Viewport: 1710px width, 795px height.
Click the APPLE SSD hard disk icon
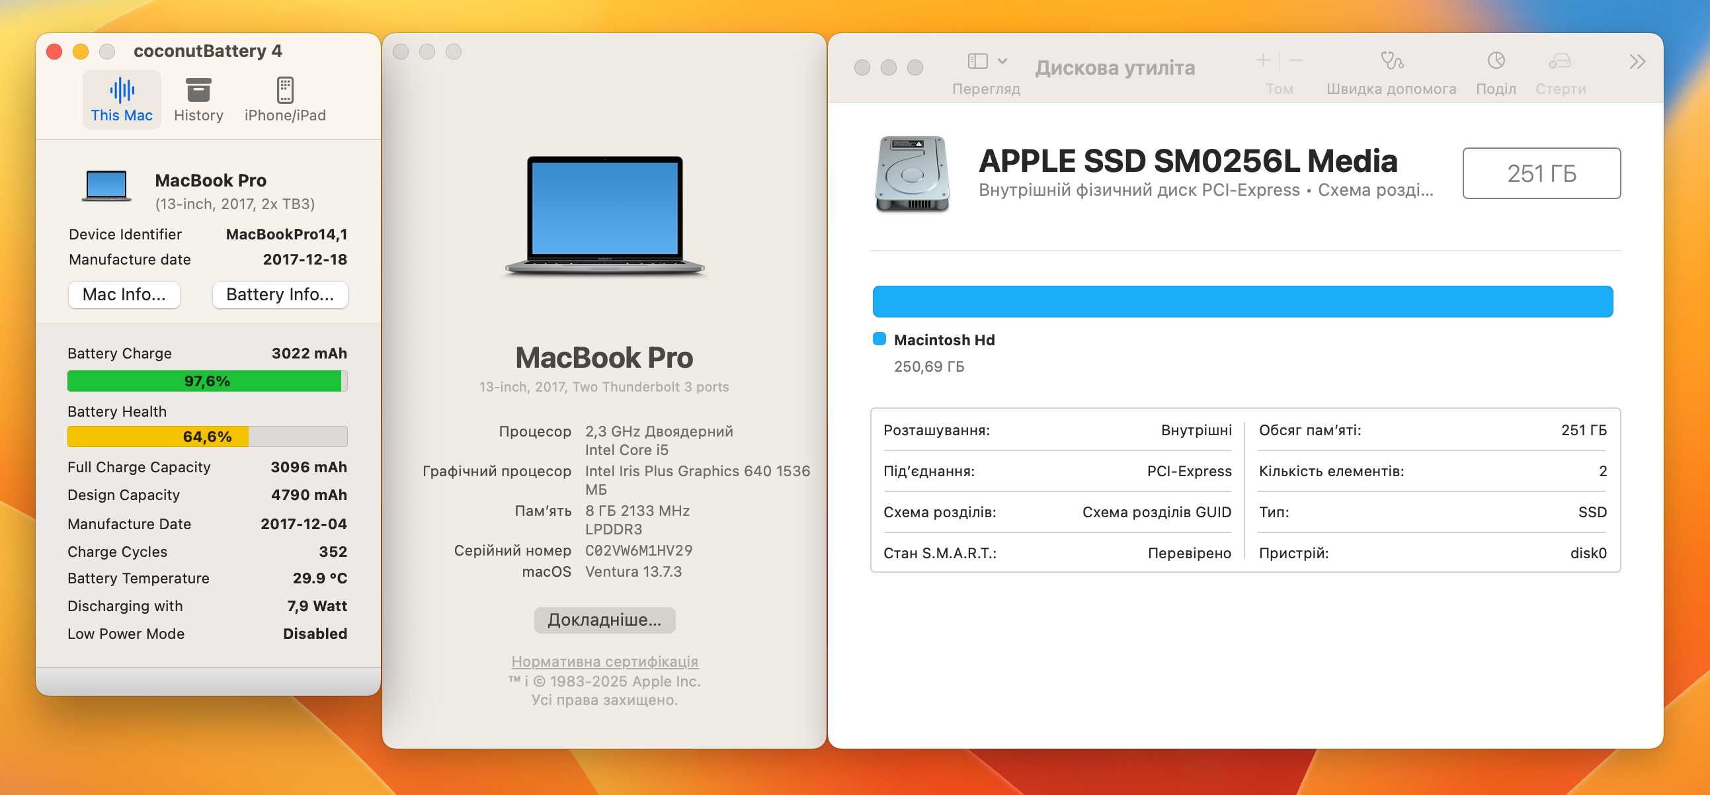tap(912, 174)
